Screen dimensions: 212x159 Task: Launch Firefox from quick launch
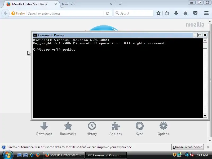click(x=38, y=155)
